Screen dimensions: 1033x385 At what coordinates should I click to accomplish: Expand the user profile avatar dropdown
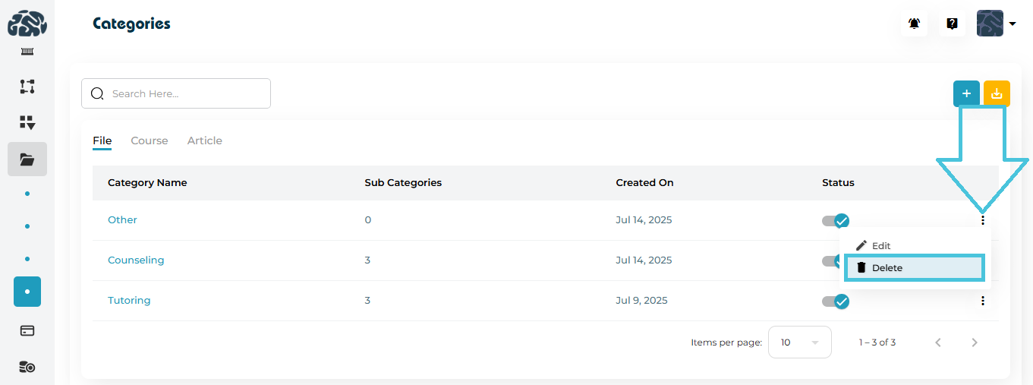996,24
